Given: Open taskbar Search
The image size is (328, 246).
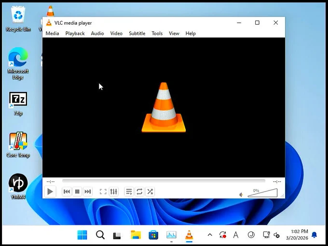Looking at the screenshot, I should click(100, 235).
